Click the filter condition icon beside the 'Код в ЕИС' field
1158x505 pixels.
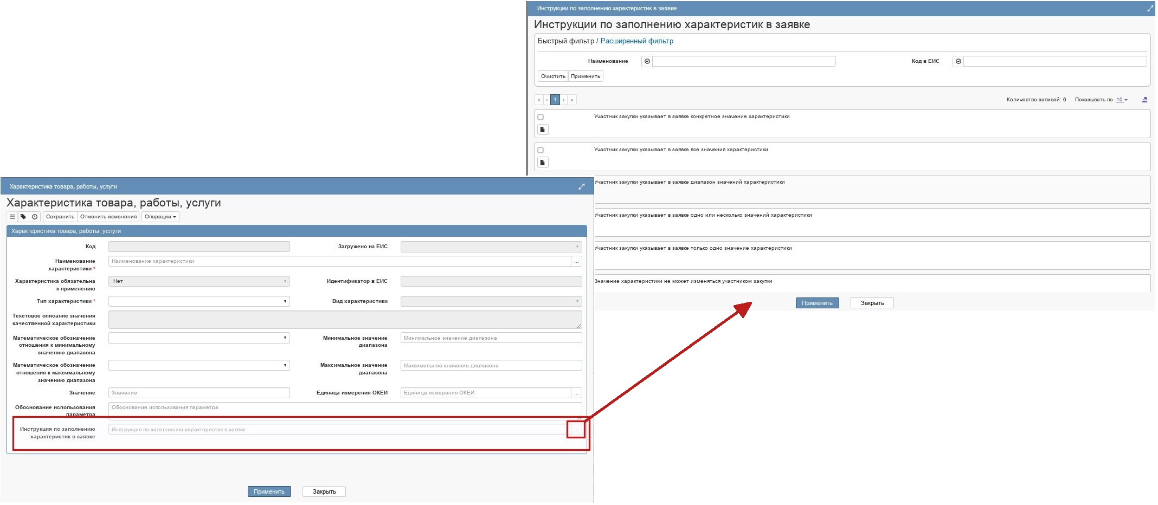tap(958, 61)
